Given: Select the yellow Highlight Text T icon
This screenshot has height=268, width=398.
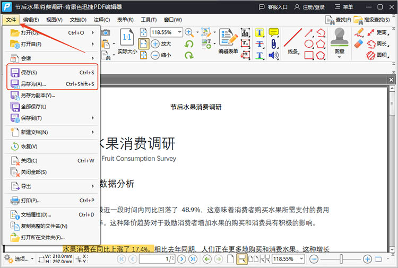Looking at the screenshot, I should [x=259, y=32].
